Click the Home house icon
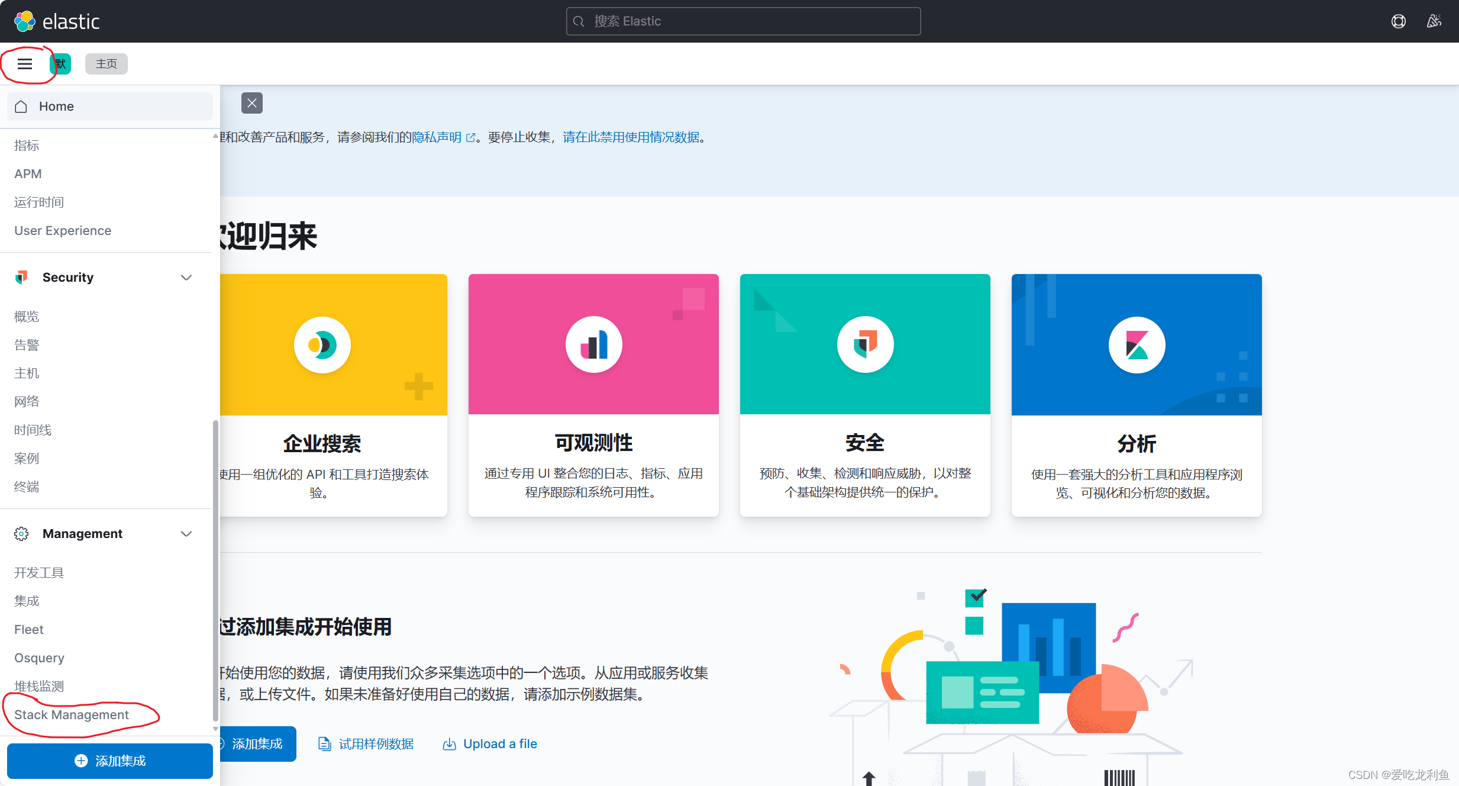This screenshot has width=1459, height=786. click(x=21, y=107)
